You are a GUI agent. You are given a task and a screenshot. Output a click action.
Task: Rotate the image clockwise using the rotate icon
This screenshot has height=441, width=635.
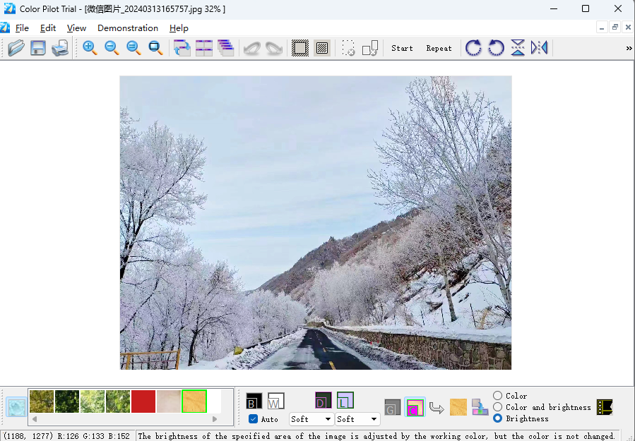pos(473,47)
